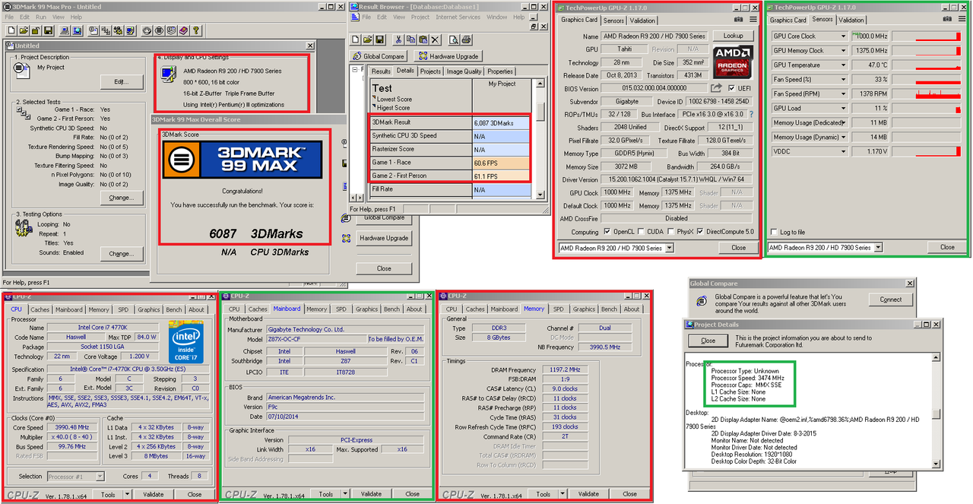Select Results tab in Result Browser
The image size is (973, 504).
(x=381, y=71)
